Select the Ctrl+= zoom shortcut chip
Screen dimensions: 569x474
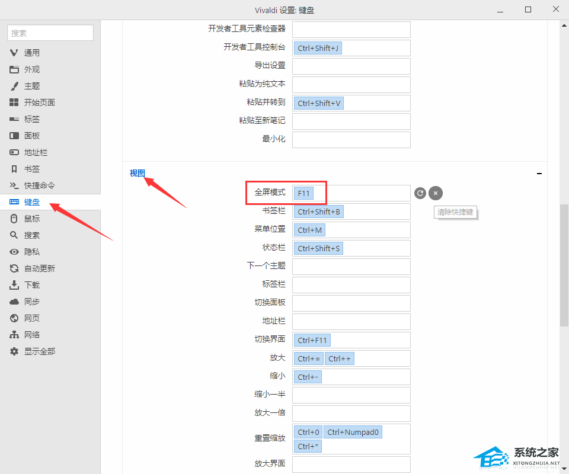pyautogui.click(x=308, y=358)
